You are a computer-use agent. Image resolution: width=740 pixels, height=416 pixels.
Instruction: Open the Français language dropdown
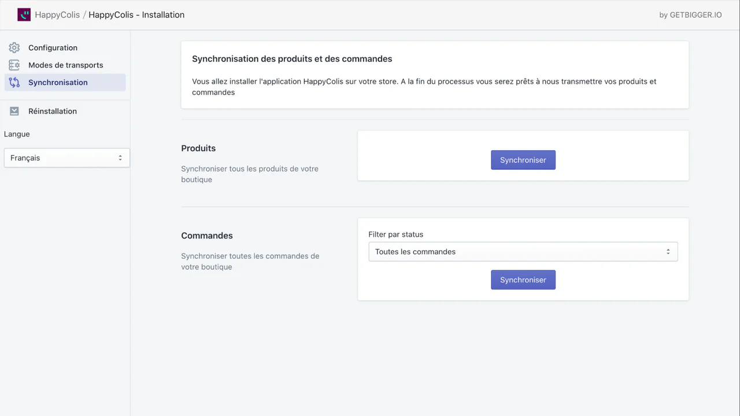click(67, 158)
